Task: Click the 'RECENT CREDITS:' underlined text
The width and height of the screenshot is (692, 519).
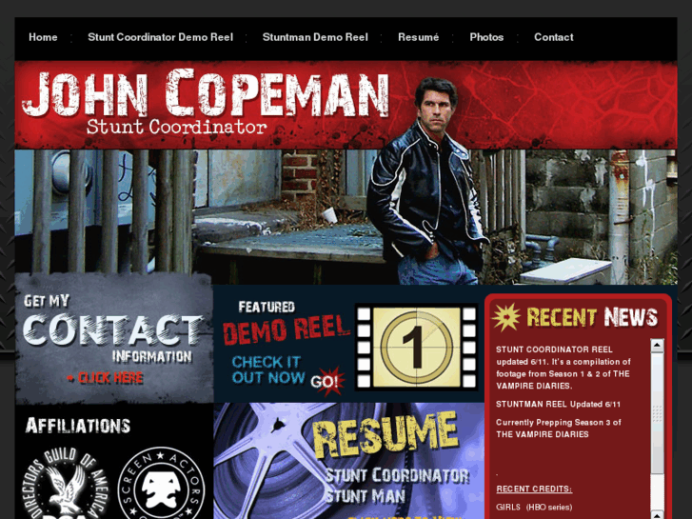Action: point(534,489)
